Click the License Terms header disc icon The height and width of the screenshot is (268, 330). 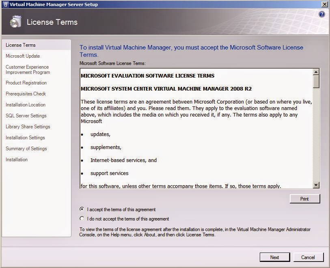pos(15,22)
